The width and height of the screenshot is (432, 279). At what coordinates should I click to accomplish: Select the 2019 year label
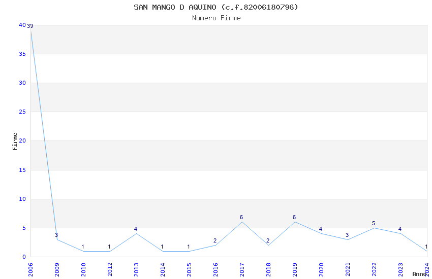(295, 270)
